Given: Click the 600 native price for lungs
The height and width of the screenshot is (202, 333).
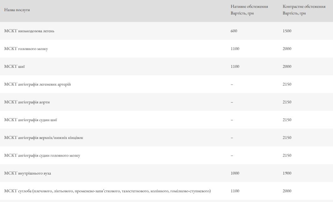Looking at the screenshot, I should pyautogui.click(x=234, y=31).
